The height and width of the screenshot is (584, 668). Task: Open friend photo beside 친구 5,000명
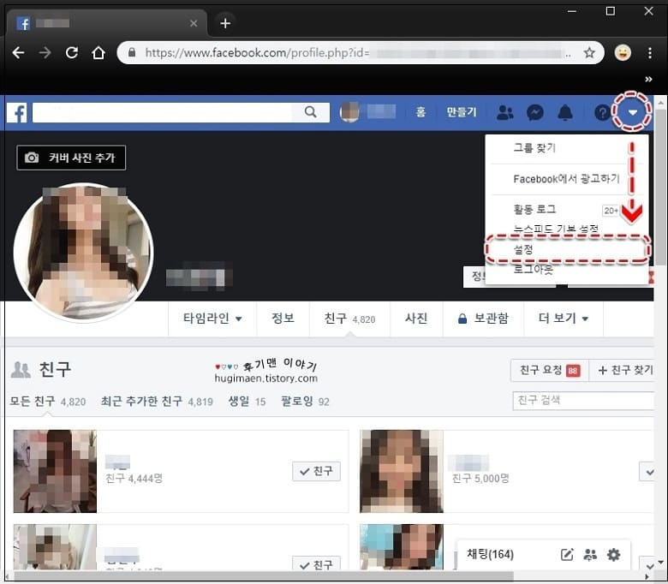tap(402, 471)
